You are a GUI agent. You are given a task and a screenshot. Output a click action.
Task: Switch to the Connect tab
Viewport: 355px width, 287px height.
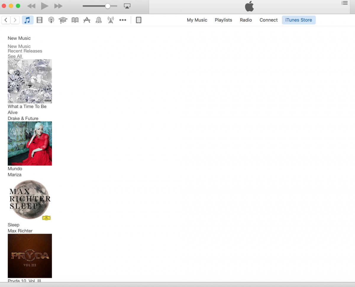click(269, 20)
